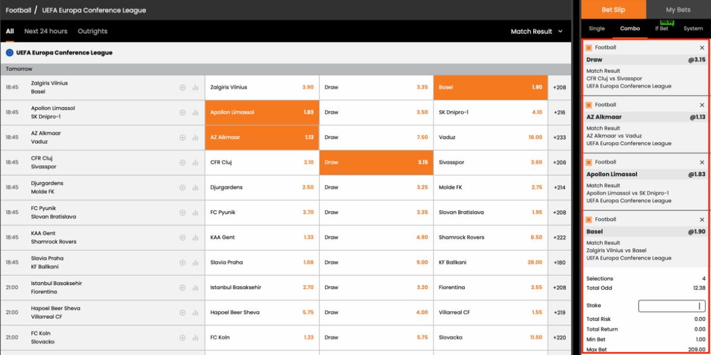Select the Combo bet type tab
The image size is (711, 355).
[630, 28]
